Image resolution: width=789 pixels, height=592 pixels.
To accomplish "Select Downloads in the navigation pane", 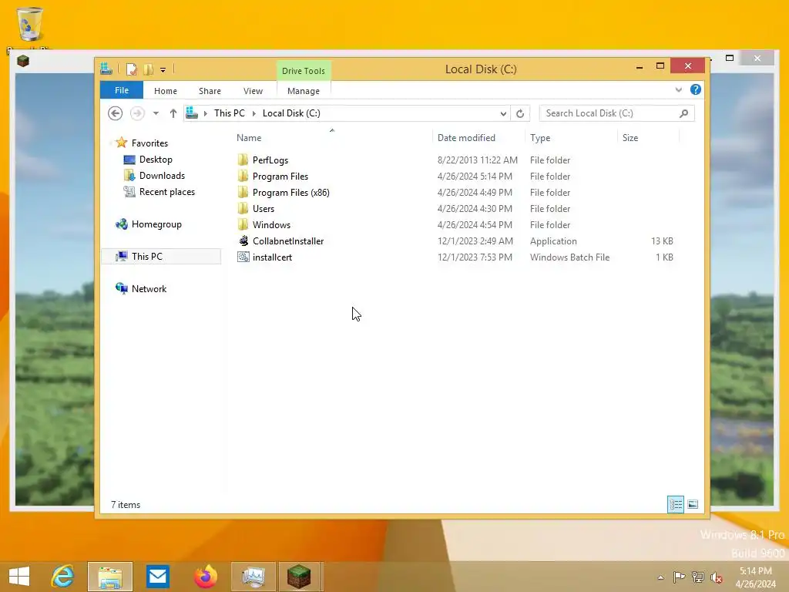I will pyautogui.click(x=162, y=176).
